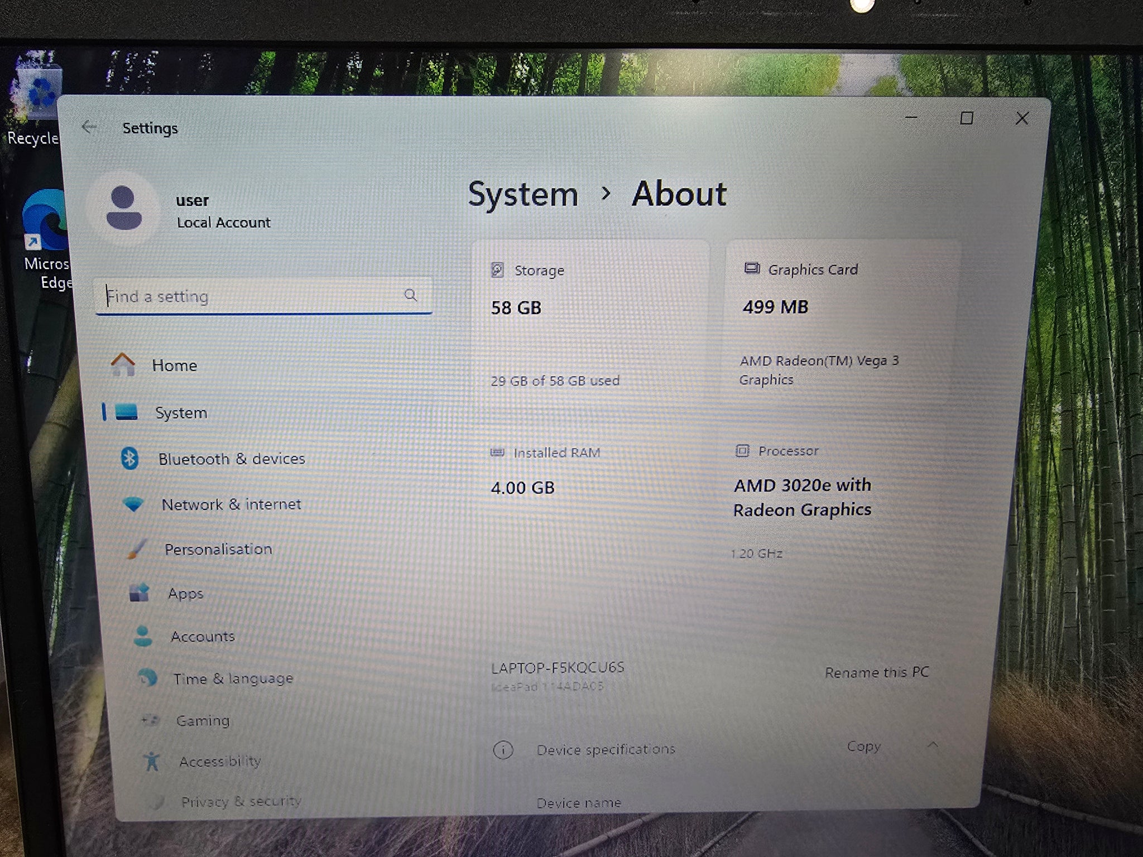
Task: Click the Accounts person icon
Action: 143,636
